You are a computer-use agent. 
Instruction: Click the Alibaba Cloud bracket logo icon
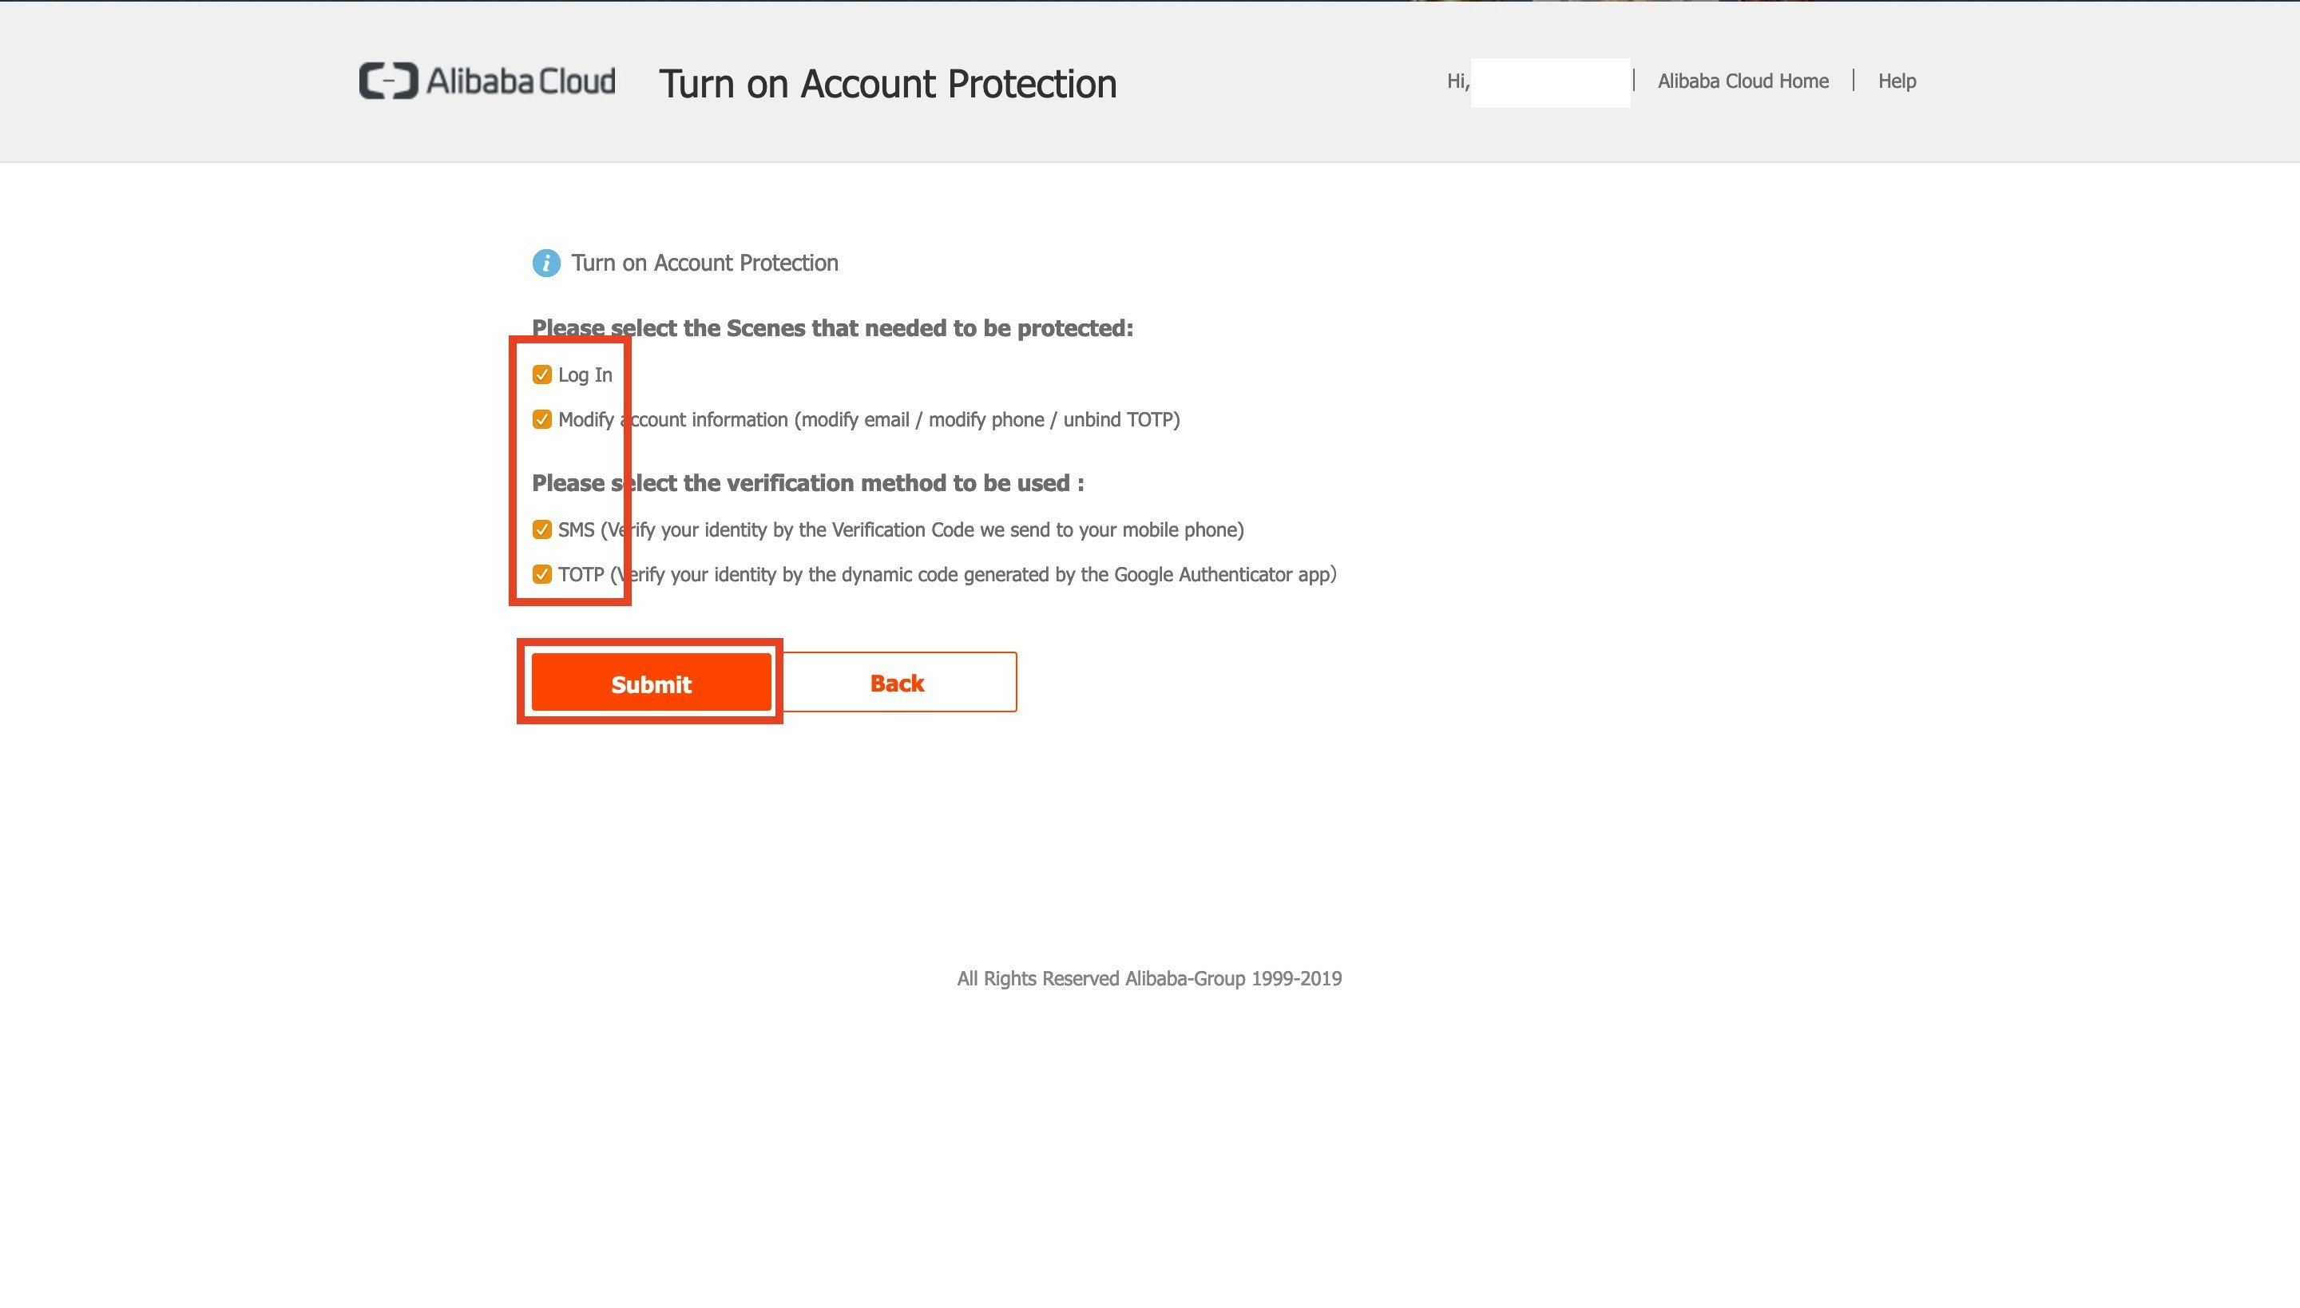pyautogui.click(x=388, y=81)
